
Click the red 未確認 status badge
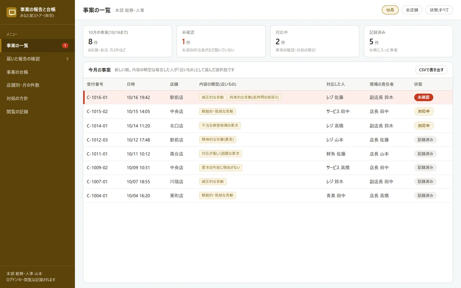424,97
